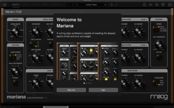Open the lower filter 12dB slope dropdown
Screen dimensions: 174x108
pyautogui.click(x=144, y=45)
